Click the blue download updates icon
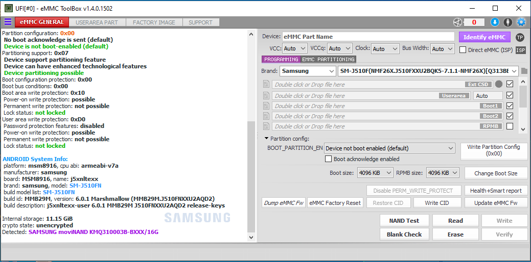The height and width of the screenshot is (262, 531). pyautogui.click(x=495, y=22)
